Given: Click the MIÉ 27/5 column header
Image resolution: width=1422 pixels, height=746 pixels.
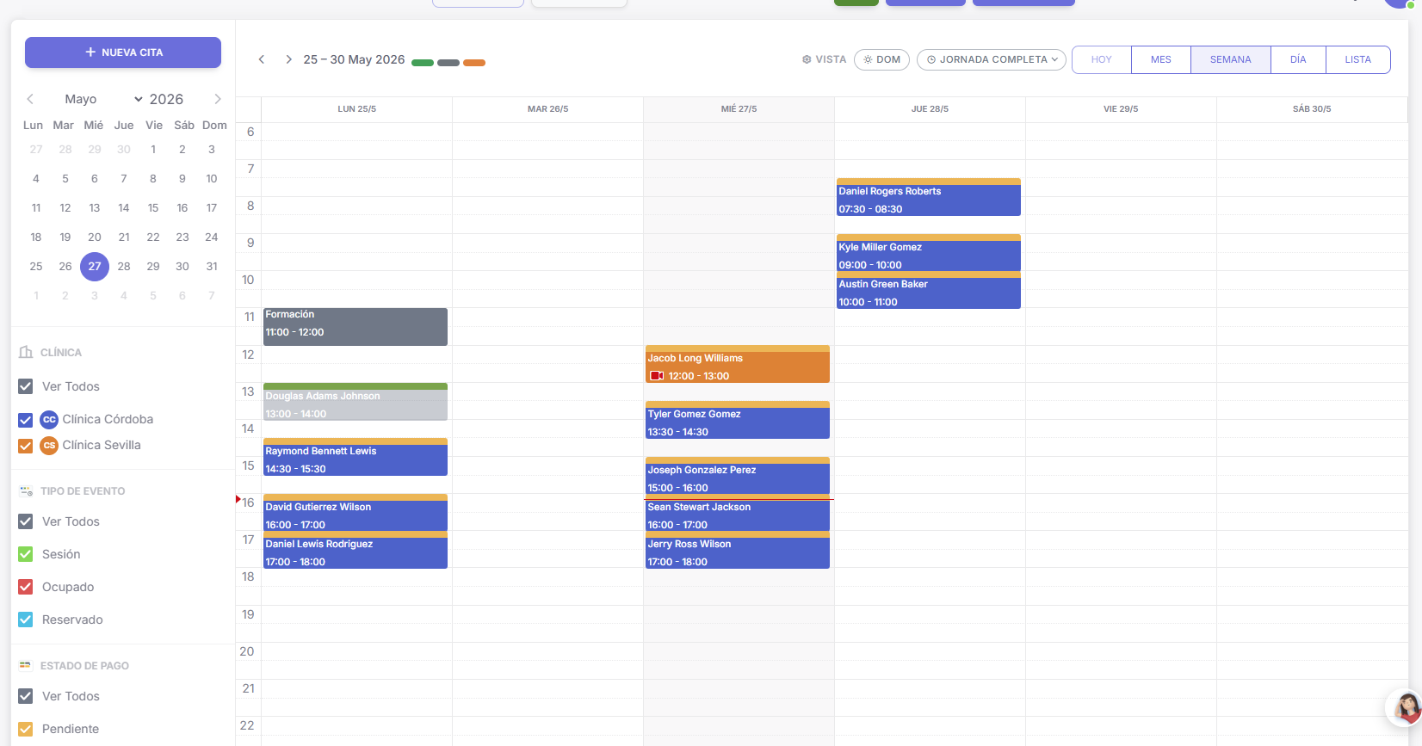Looking at the screenshot, I should 739,109.
